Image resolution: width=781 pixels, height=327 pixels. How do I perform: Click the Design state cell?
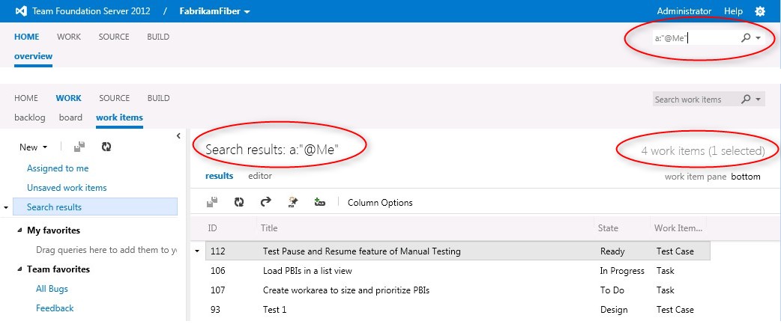[x=614, y=310]
